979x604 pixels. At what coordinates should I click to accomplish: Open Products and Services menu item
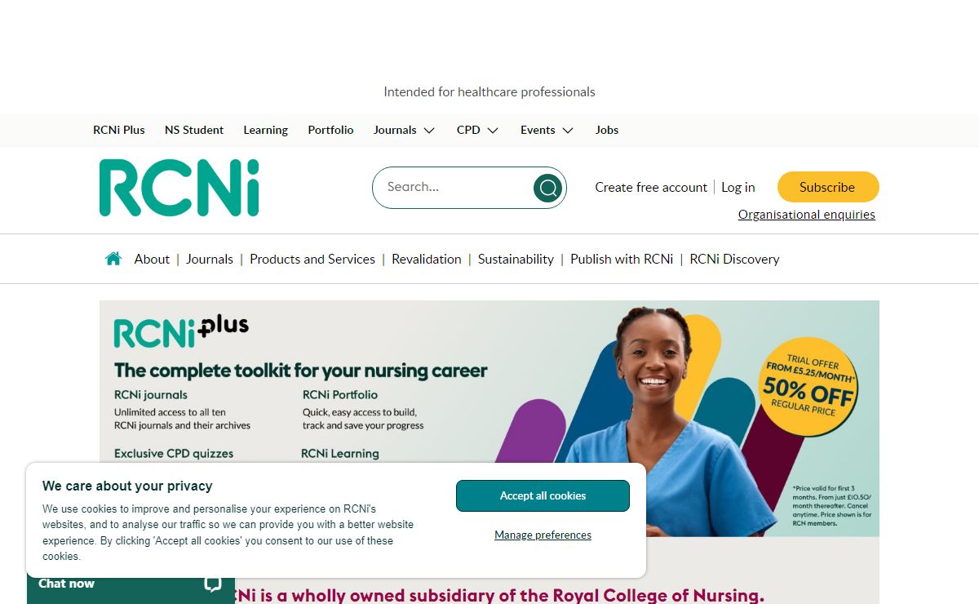coord(312,259)
